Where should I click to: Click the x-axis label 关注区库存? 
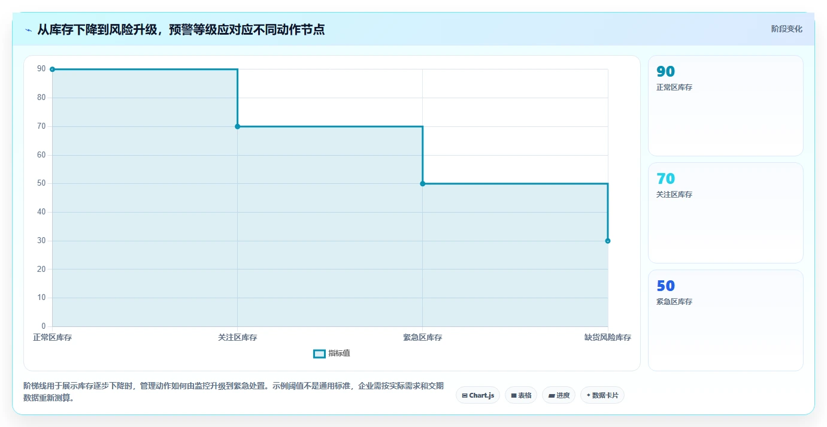click(238, 338)
